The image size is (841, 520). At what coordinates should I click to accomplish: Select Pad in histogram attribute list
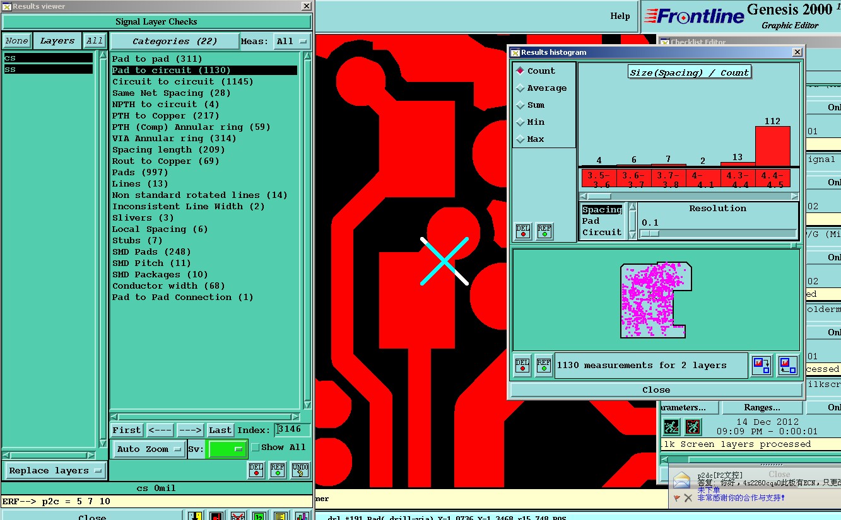591,221
